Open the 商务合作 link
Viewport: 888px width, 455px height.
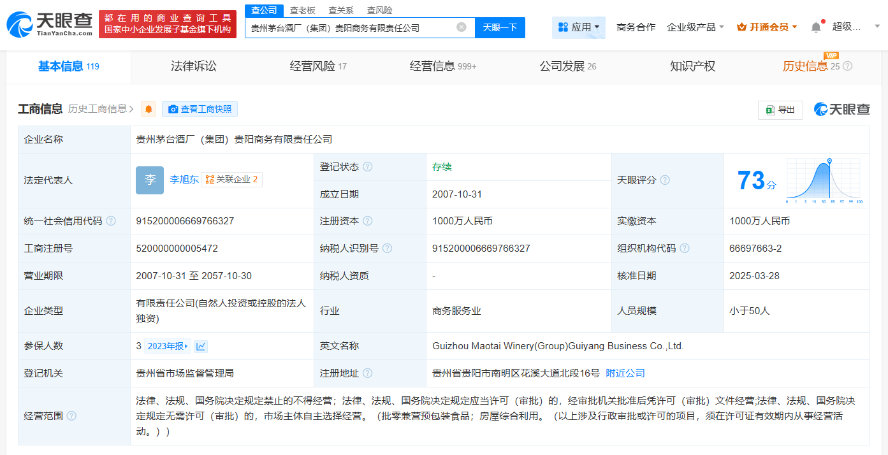point(636,27)
